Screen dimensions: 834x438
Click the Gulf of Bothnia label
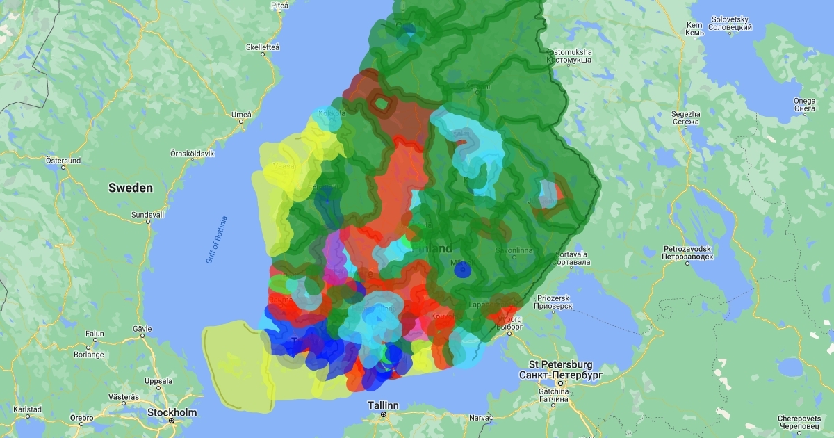tap(216, 240)
